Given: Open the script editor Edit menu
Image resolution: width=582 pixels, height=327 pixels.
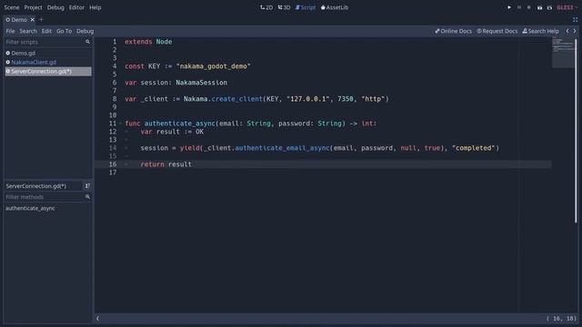Looking at the screenshot, I should (x=46, y=31).
